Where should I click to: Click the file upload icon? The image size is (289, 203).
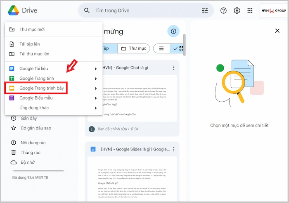[x=12, y=44]
